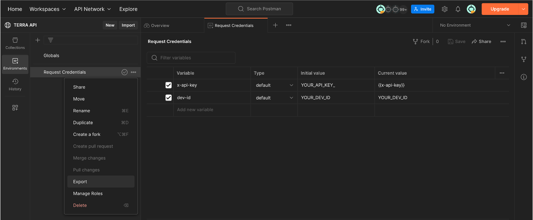Click the info icon in right sidebar

coord(524,77)
